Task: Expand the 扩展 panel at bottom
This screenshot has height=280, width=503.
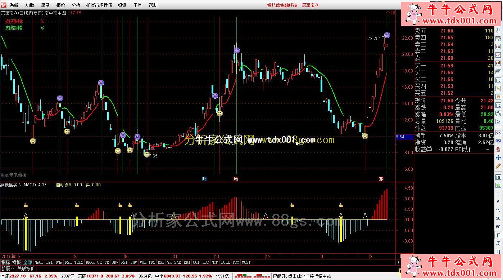Action: tap(8, 268)
